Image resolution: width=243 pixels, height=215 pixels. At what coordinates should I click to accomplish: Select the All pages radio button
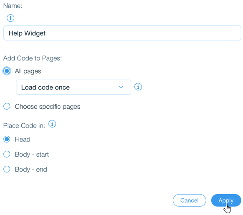tap(7, 71)
